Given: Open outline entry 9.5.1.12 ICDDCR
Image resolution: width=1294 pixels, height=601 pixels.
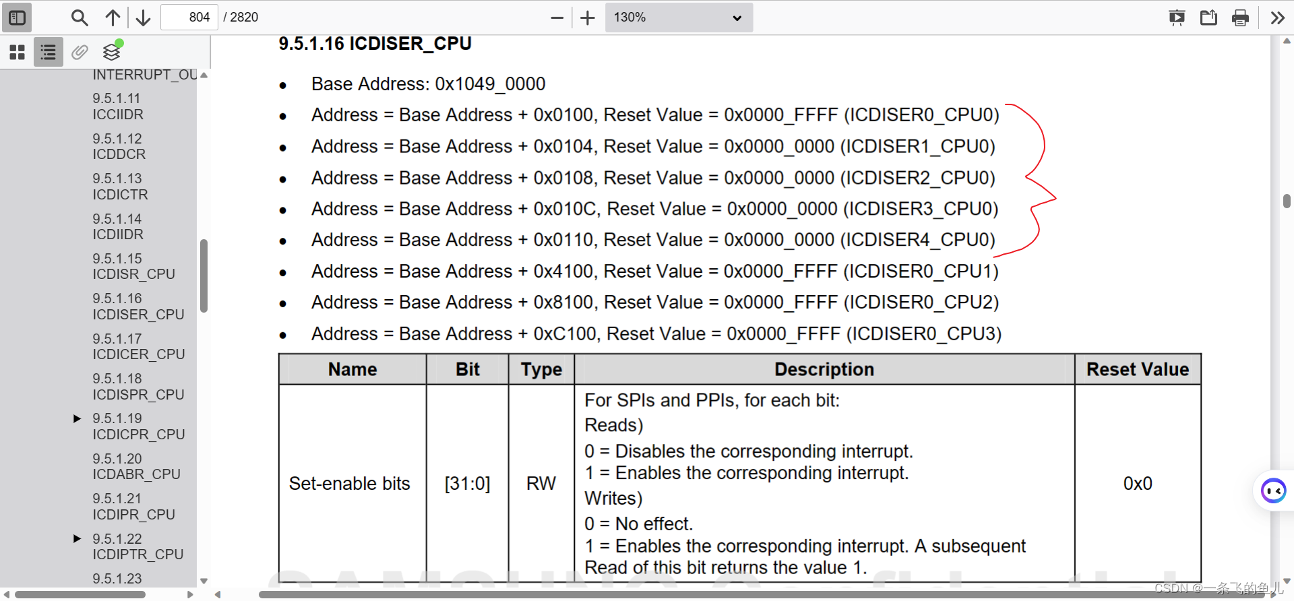Looking at the screenshot, I should pyautogui.click(x=119, y=146).
